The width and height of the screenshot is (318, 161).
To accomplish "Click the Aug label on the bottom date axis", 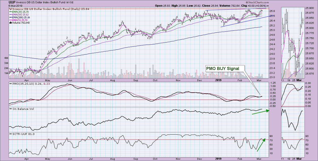I will tap(113, 159).
